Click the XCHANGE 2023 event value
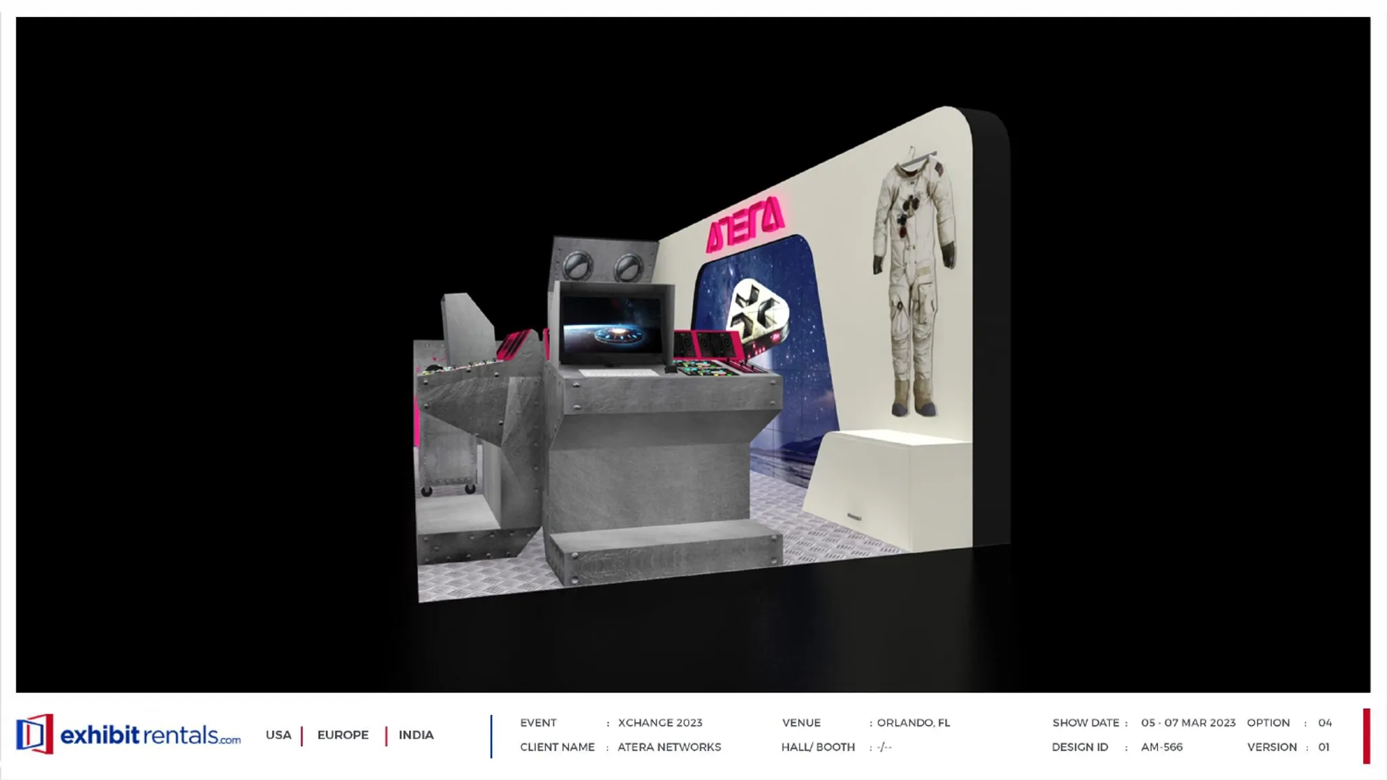The width and height of the screenshot is (1387, 780). (x=660, y=722)
